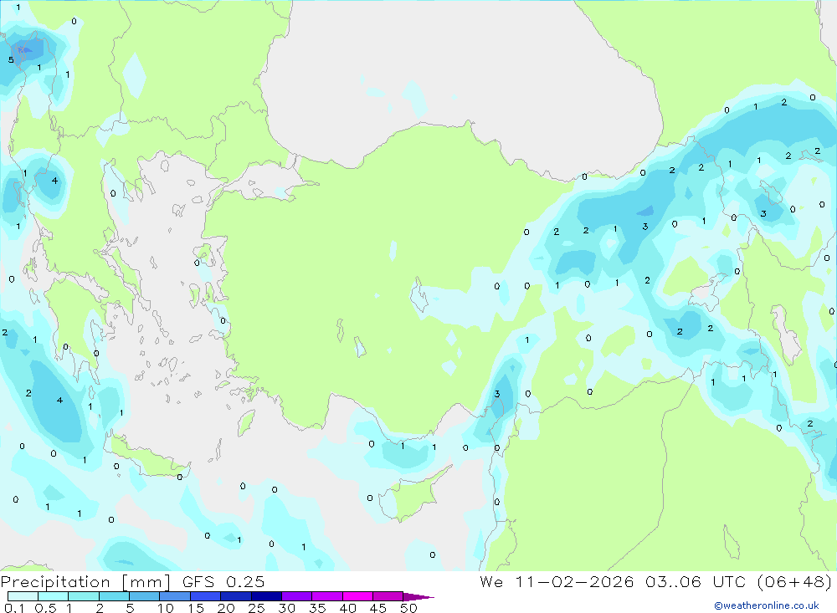
Task: Click the "35" legend scale label
Action: pos(317,608)
